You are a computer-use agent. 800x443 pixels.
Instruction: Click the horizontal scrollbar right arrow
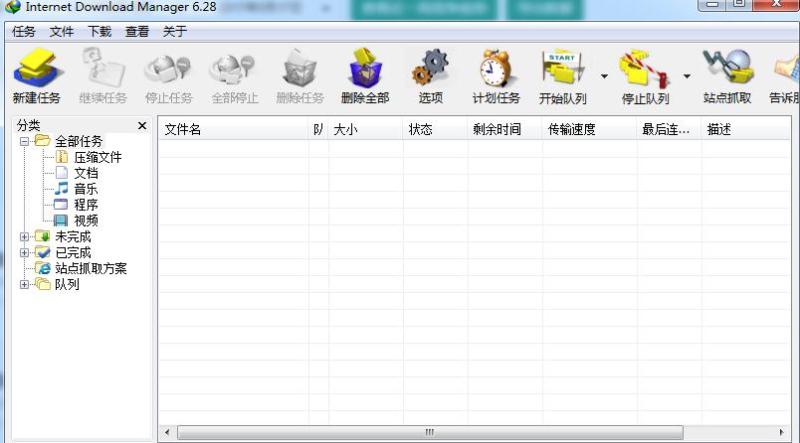[x=782, y=432]
